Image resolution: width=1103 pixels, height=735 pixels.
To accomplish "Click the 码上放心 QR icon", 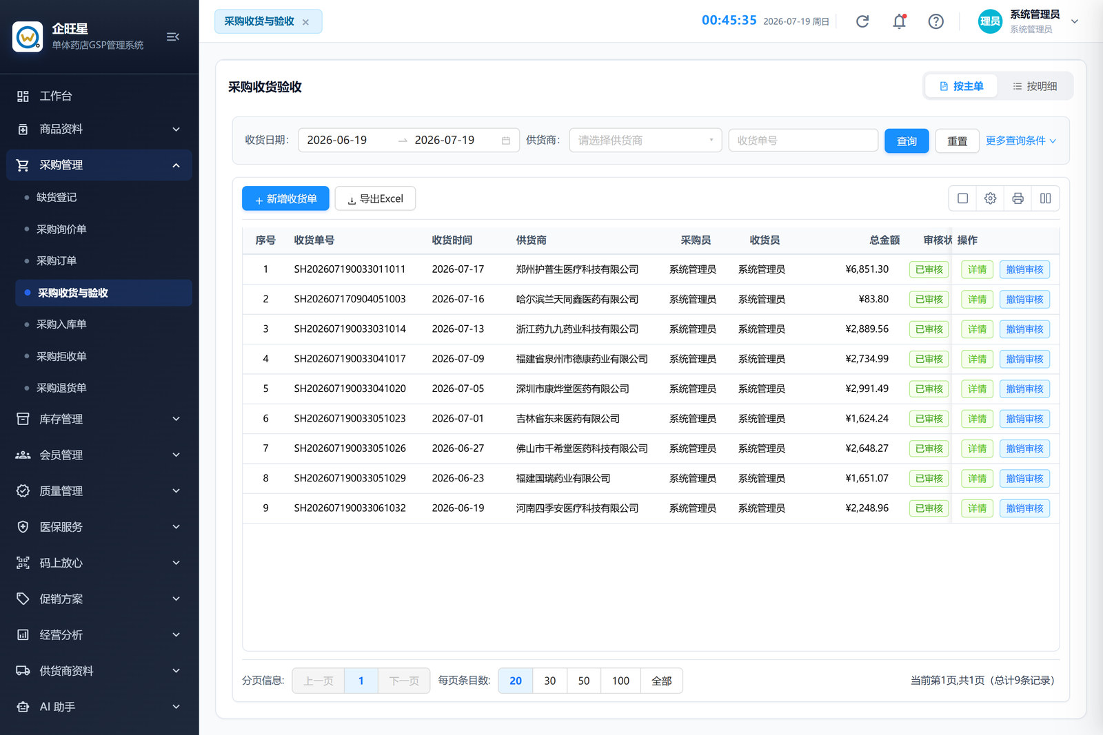I will click(x=23, y=563).
